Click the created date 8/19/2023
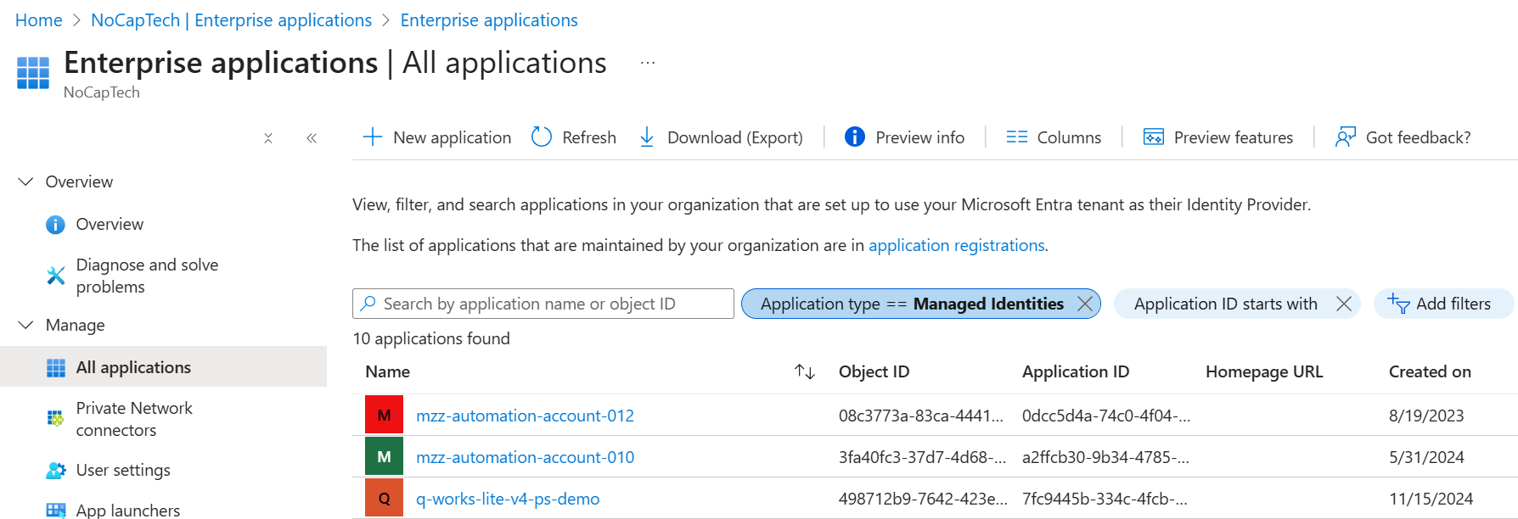 coord(1426,416)
